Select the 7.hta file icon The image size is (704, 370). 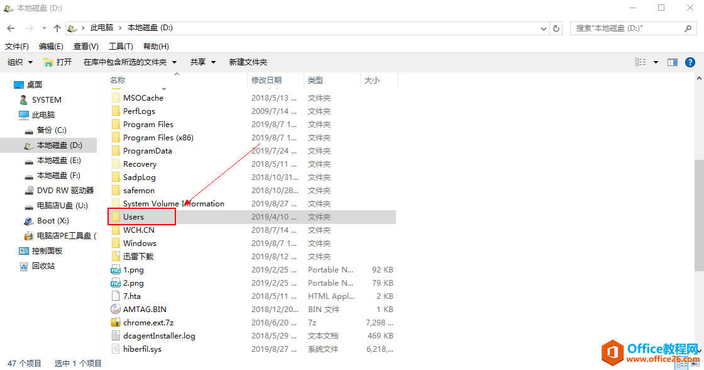[116, 296]
